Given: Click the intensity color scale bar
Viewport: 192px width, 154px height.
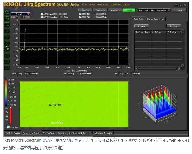Looking at the screenshot, I should point(6,92).
